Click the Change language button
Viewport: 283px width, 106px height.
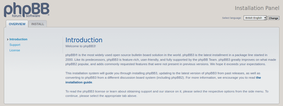[x=273, y=18]
